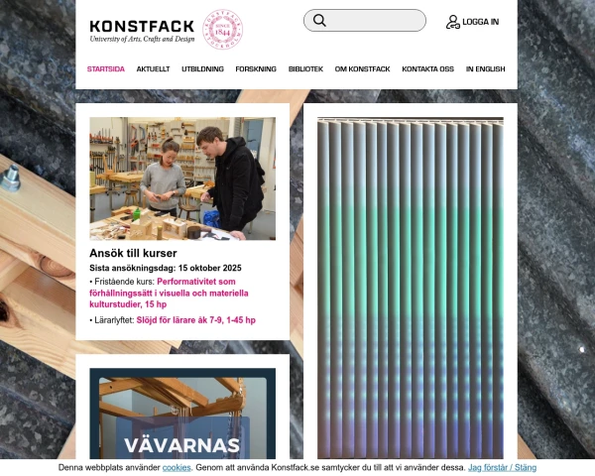The height and width of the screenshot is (476, 595).
Task: Click the woodworking workshop photo
Action: (x=182, y=178)
